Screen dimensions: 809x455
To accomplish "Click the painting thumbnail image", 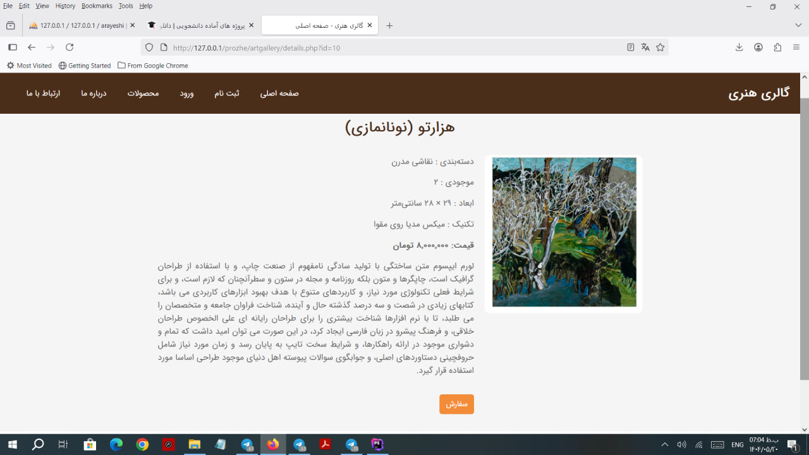I will [564, 232].
